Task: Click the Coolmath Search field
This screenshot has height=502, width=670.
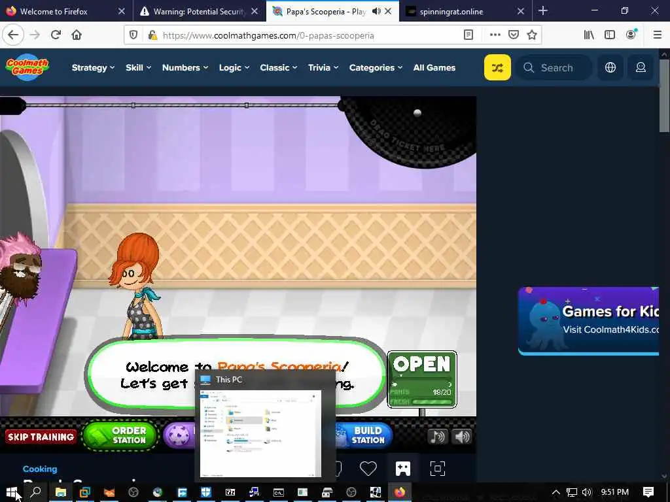Action: (x=554, y=67)
